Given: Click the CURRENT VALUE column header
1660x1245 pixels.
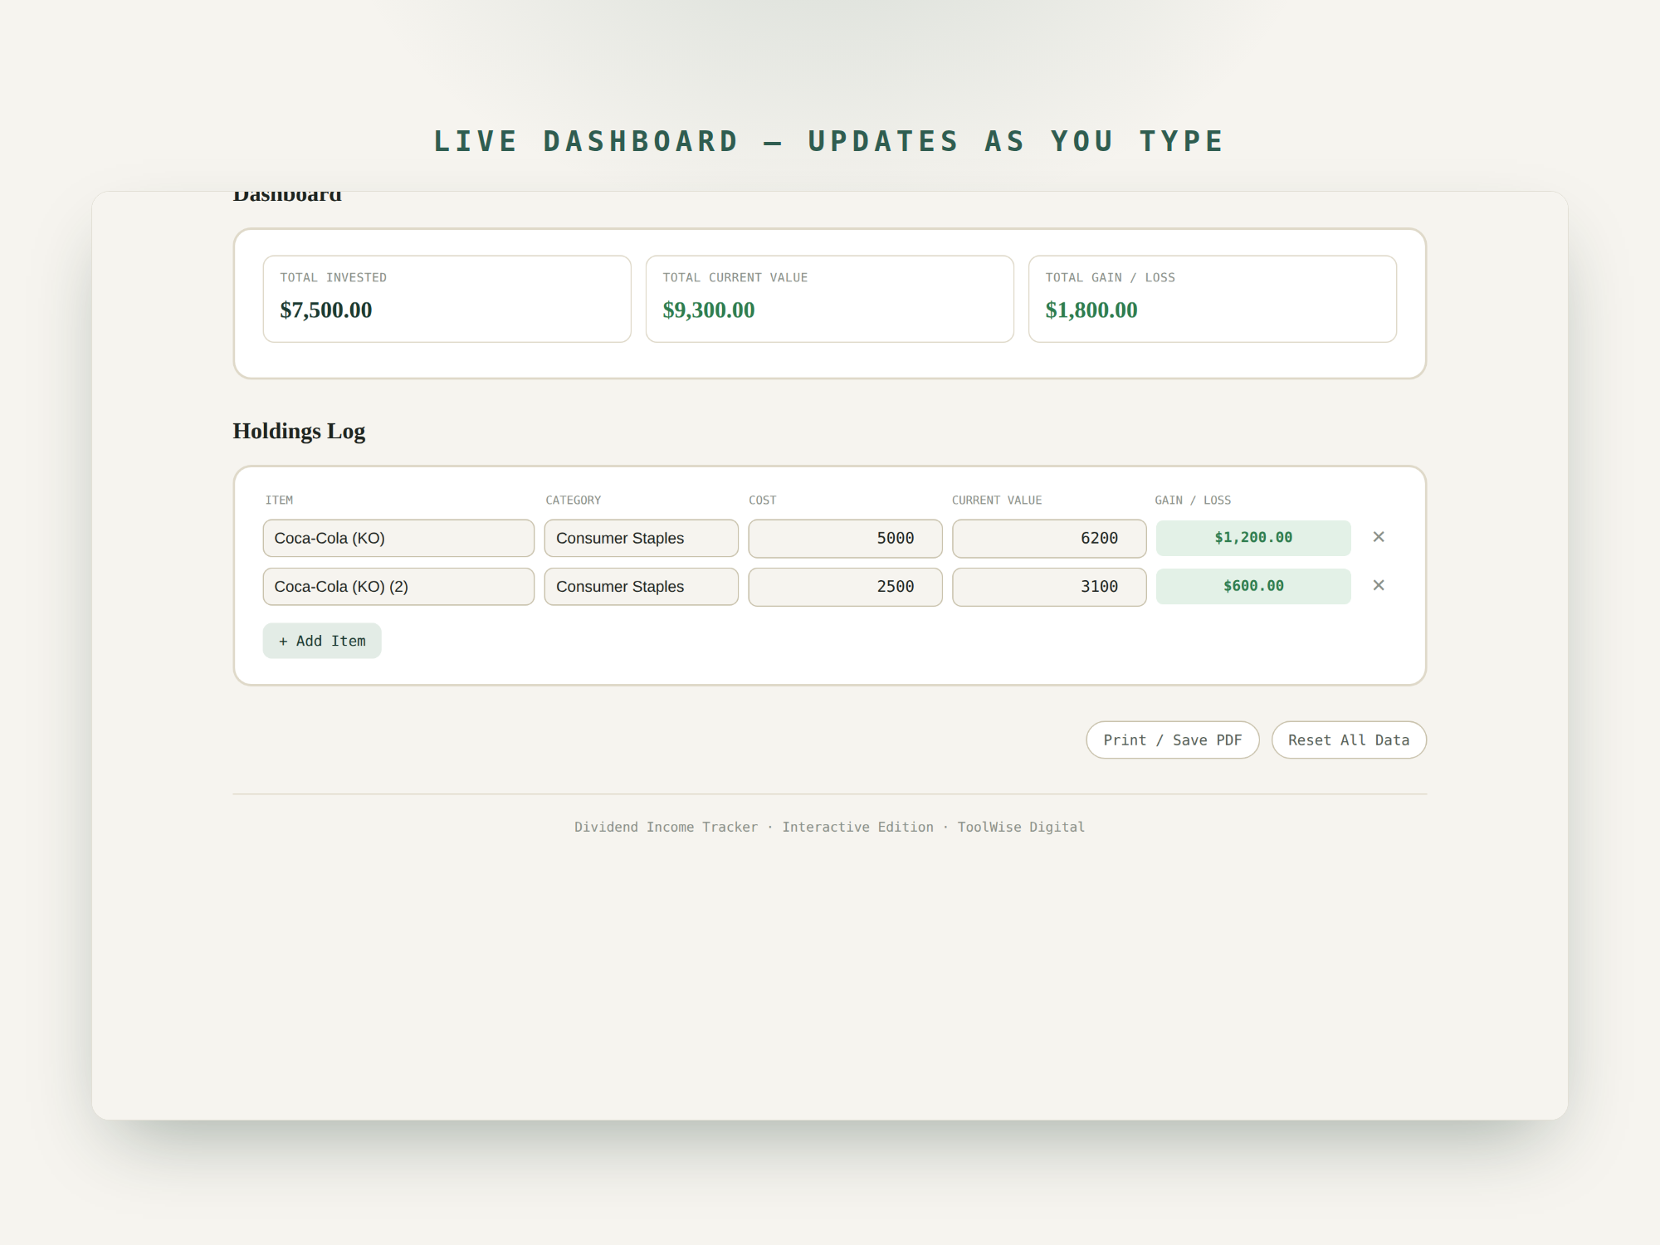Looking at the screenshot, I should pyautogui.click(x=997, y=500).
